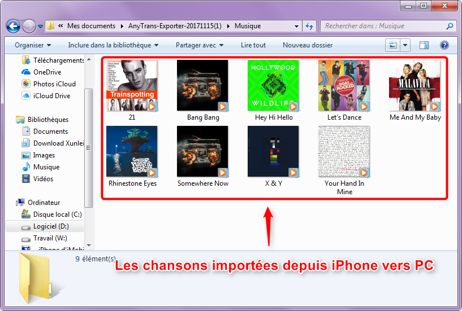Click the Ordinateur computer icon
This screenshot has width=462, height=311.
20,203
